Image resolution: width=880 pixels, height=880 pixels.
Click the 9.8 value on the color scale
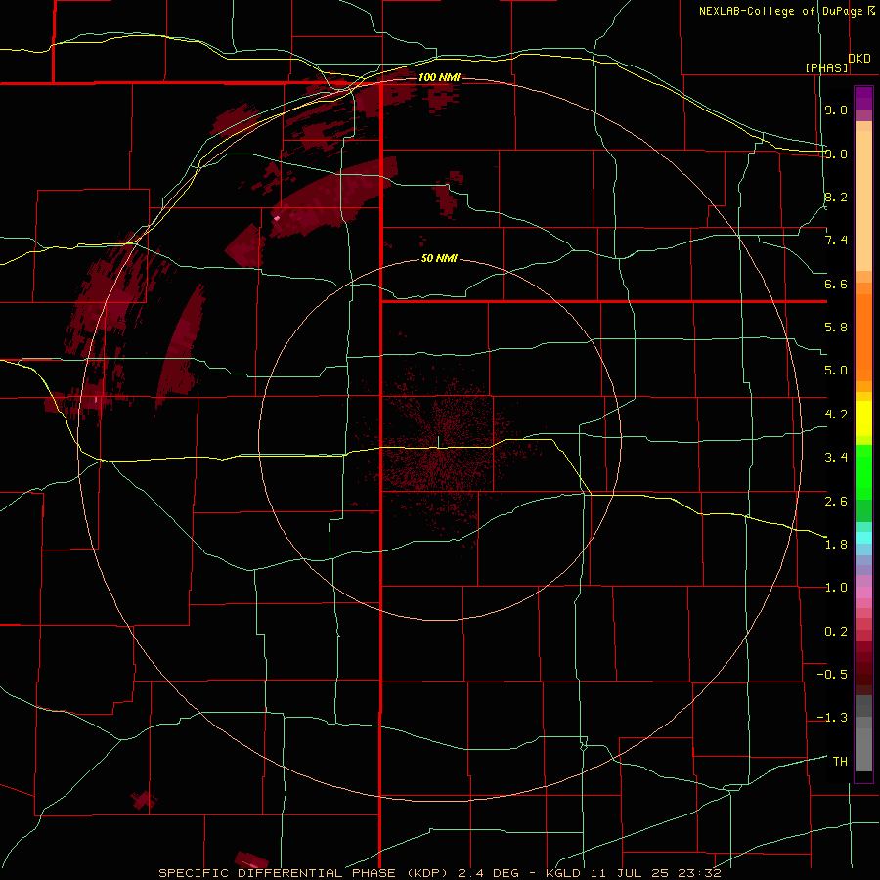point(836,110)
